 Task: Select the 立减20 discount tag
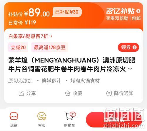(18, 47)
